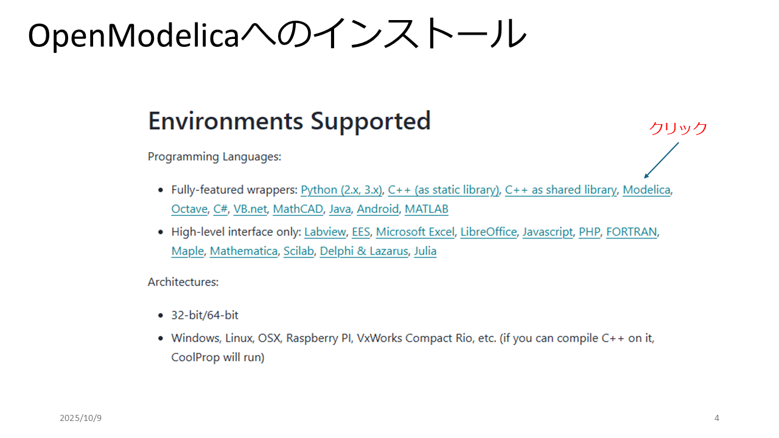Open the Julia link
The width and height of the screenshot is (779, 438).
pyautogui.click(x=425, y=251)
